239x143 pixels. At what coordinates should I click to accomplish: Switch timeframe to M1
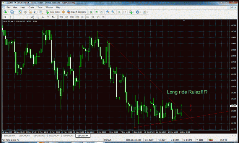point(62,17)
